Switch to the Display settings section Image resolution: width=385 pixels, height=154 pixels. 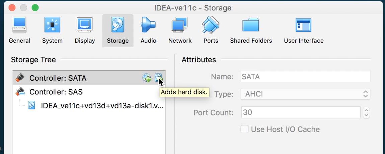(85, 31)
